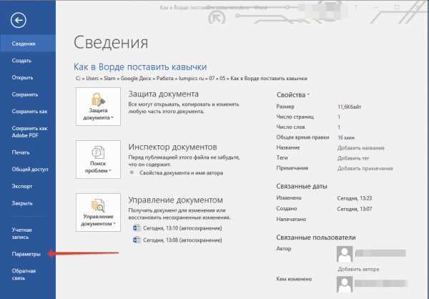Open the Сохранить как page
The image size is (429, 299).
(x=28, y=112)
